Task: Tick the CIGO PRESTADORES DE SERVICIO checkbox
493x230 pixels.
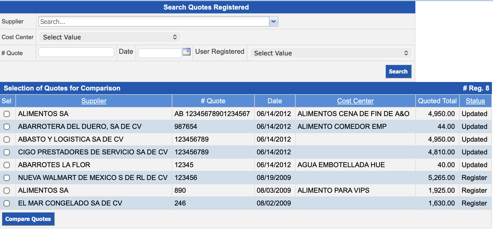Action: tap(7, 152)
